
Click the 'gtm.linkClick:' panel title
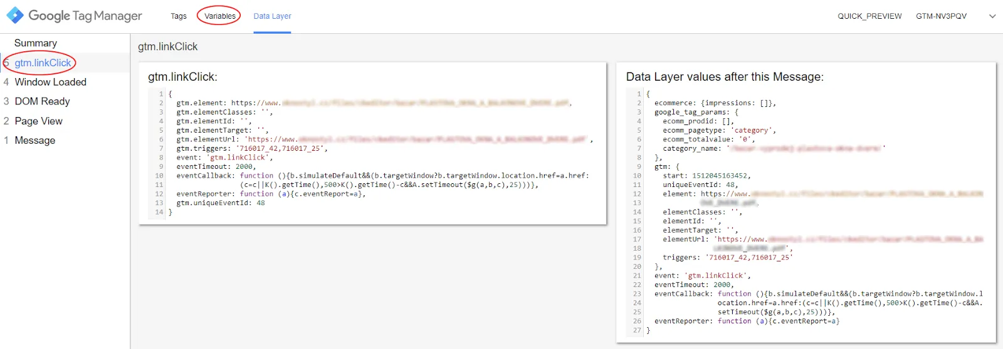click(x=182, y=77)
